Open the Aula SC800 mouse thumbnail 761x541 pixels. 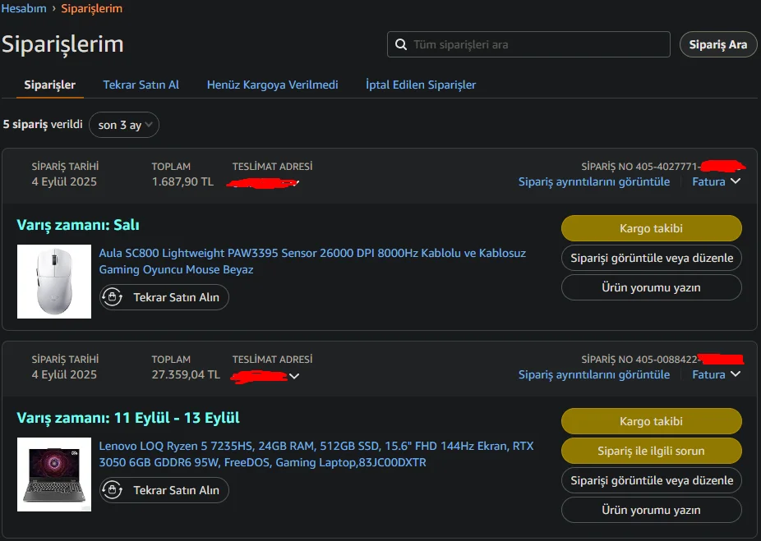(54, 282)
